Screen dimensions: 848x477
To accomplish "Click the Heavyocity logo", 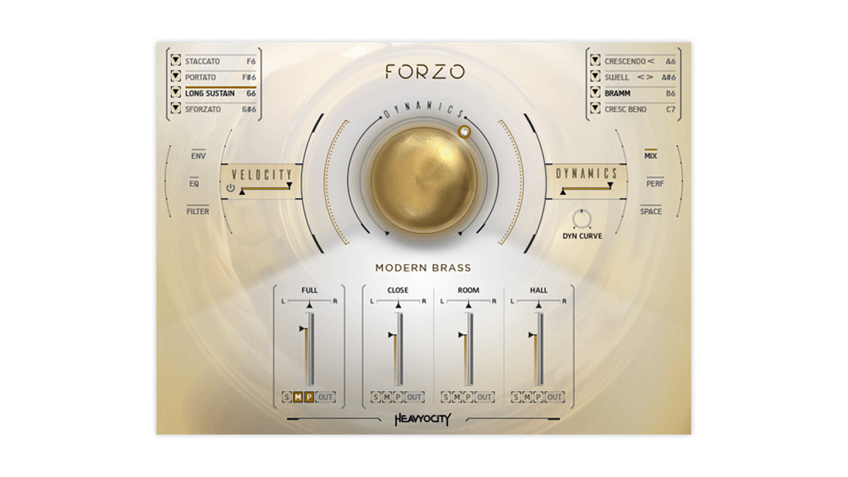I will pyautogui.click(x=423, y=419).
